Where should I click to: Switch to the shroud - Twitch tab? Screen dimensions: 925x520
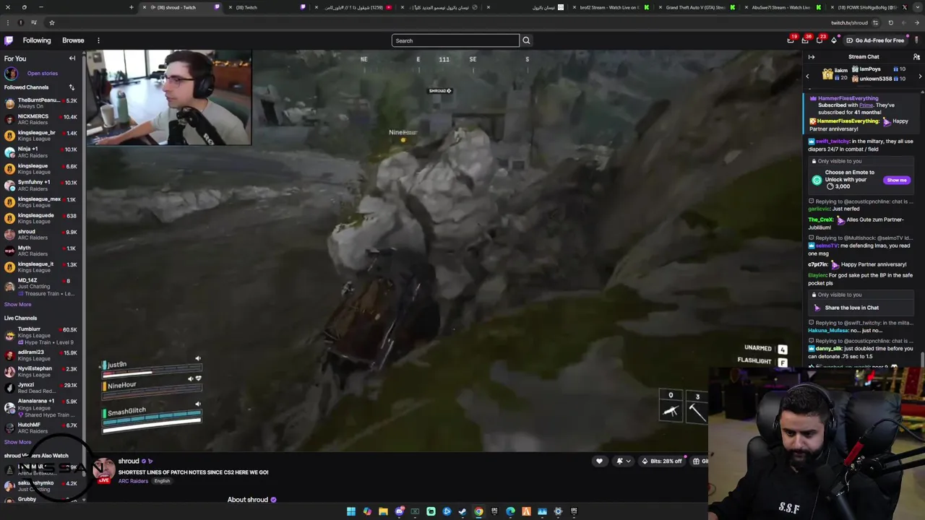(181, 7)
